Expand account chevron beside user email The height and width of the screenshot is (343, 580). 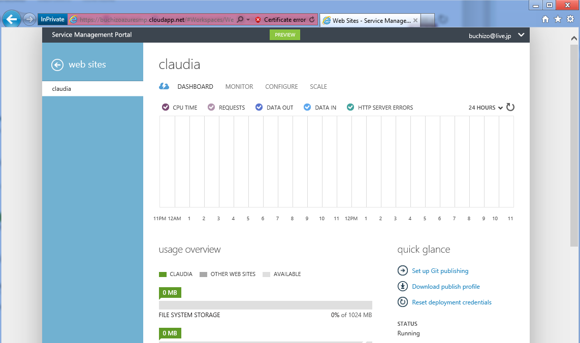click(521, 35)
